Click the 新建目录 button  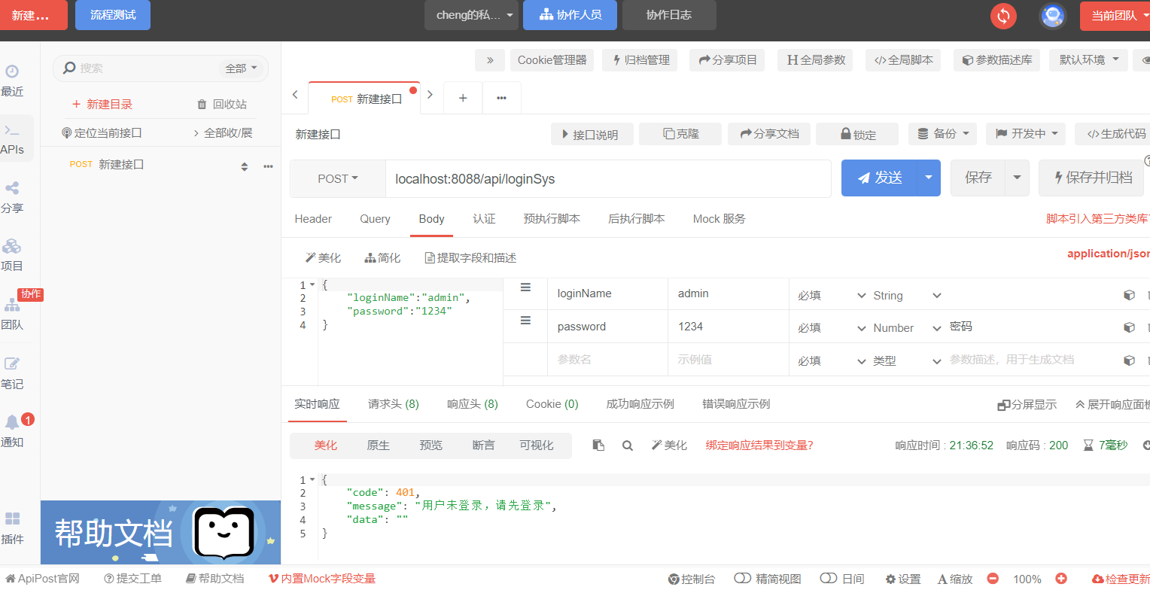pyautogui.click(x=102, y=105)
